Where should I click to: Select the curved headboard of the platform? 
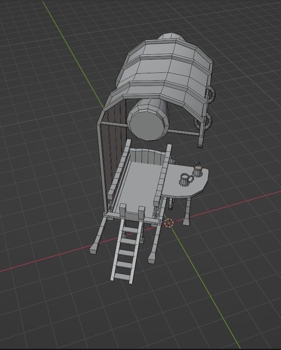point(148,156)
